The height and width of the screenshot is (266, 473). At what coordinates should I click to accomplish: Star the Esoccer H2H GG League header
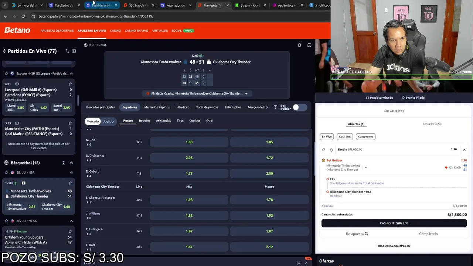6,74
